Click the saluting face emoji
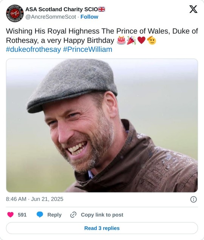204x240 pixels. tap(151, 40)
